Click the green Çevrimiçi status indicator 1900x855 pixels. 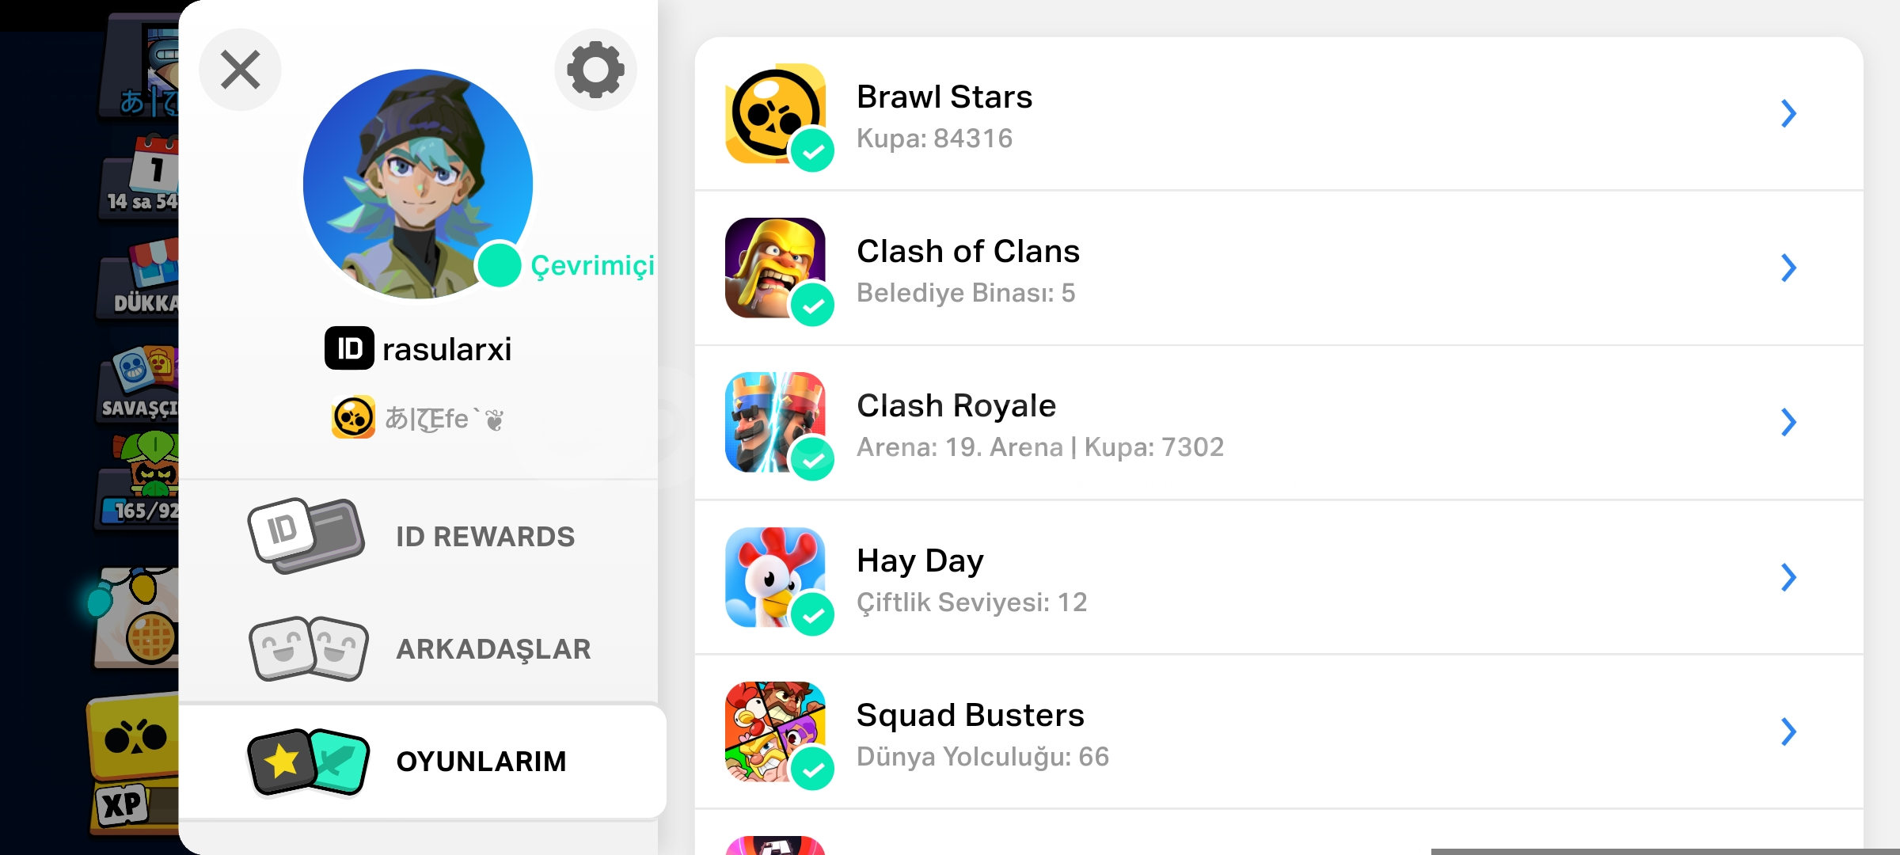pos(500,265)
